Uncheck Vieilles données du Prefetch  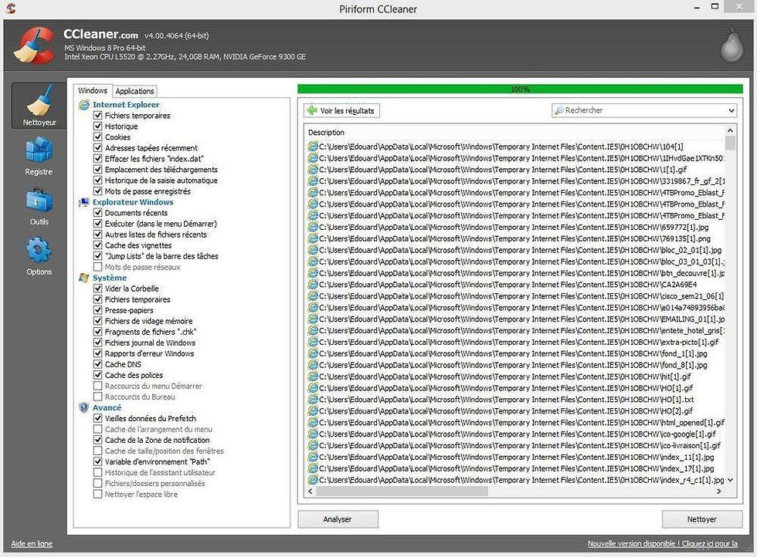(x=98, y=418)
